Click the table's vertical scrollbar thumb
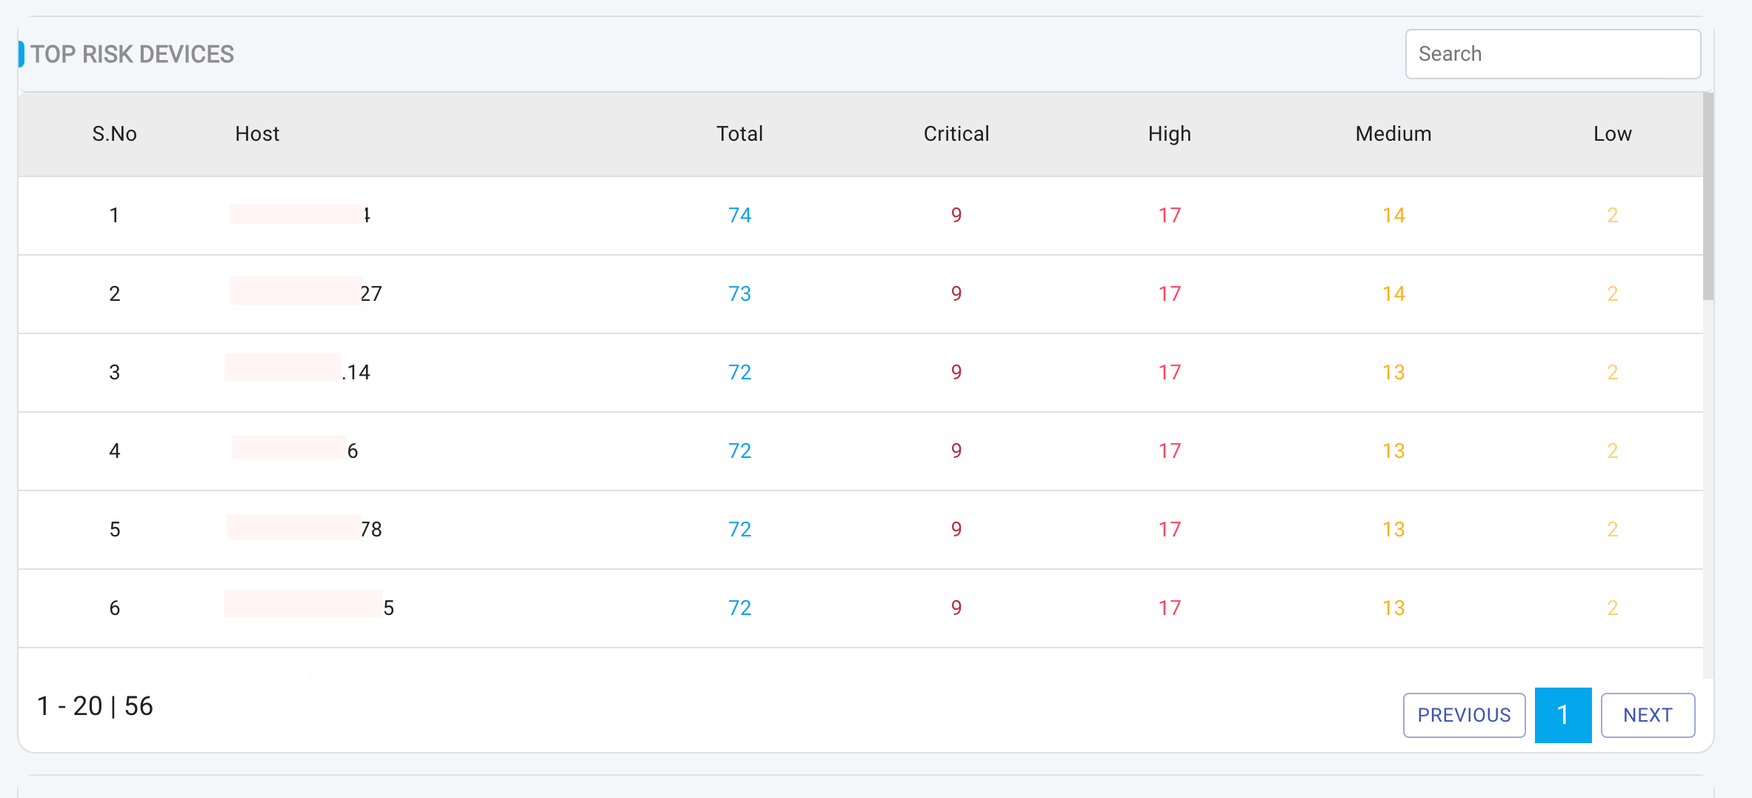The height and width of the screenshot is (798, 1752). click(1708, 196)
